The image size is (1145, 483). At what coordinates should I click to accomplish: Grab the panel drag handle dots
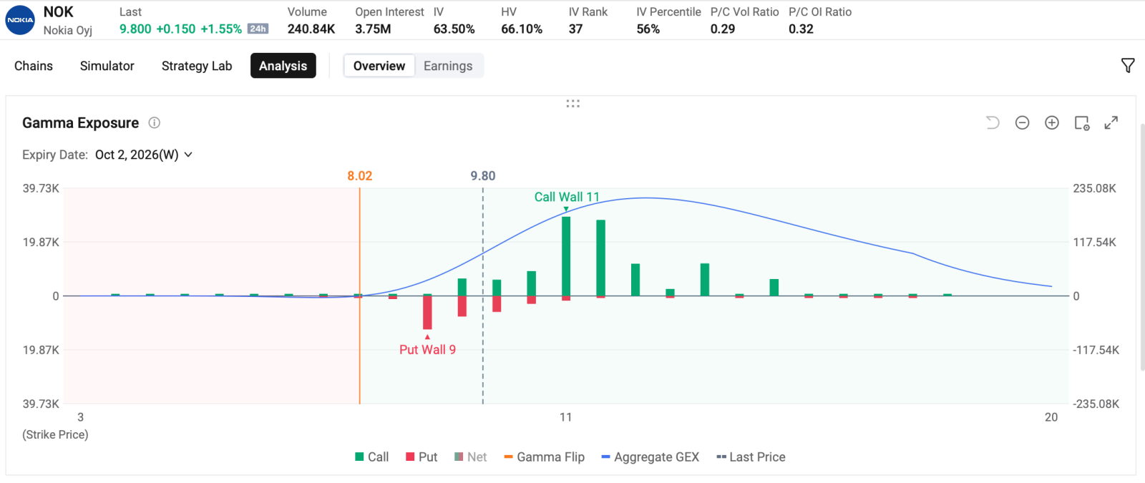click(x=572, y=104)
